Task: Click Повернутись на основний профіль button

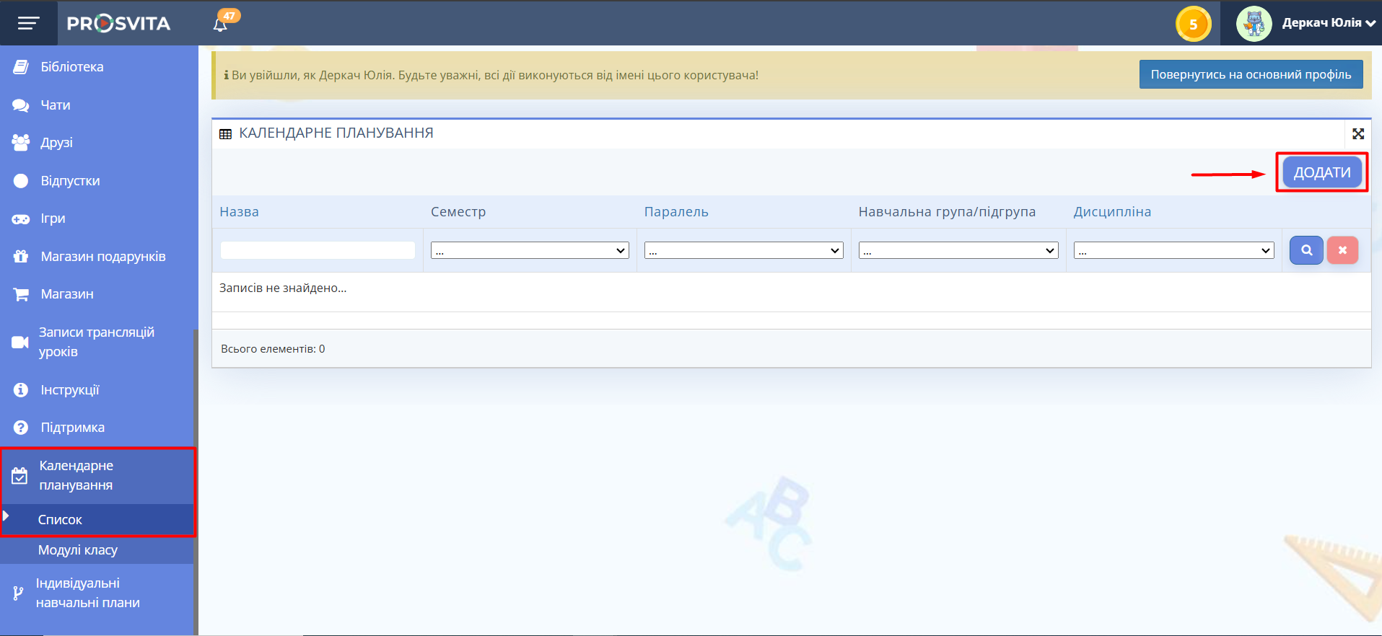Action: [x=1250, y=74]
